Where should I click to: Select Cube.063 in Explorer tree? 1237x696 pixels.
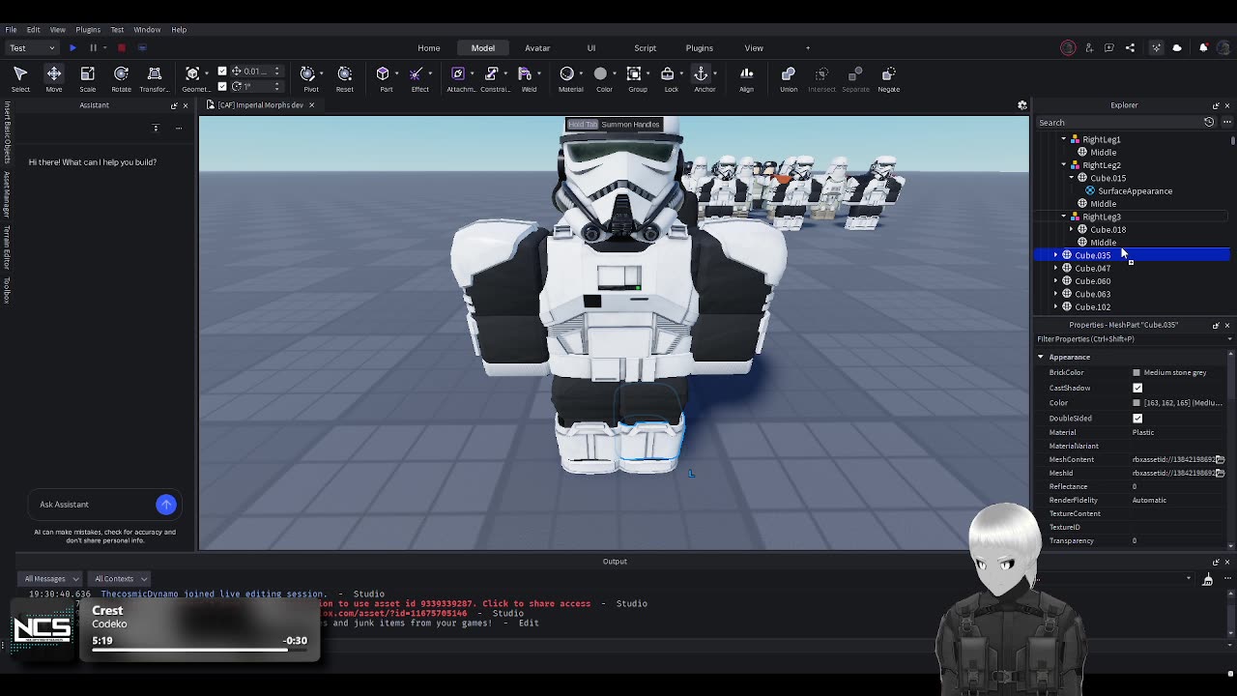[x=1092, y=294]
